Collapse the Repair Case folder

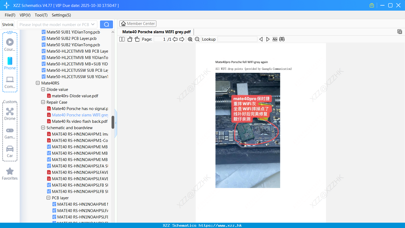43,102
